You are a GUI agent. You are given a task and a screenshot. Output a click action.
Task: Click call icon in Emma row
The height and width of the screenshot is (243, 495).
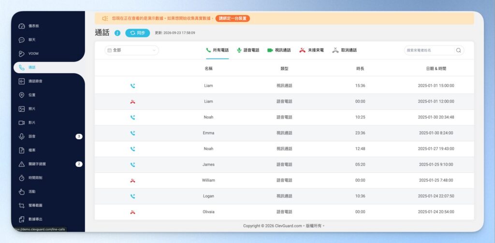coord(132,133)
